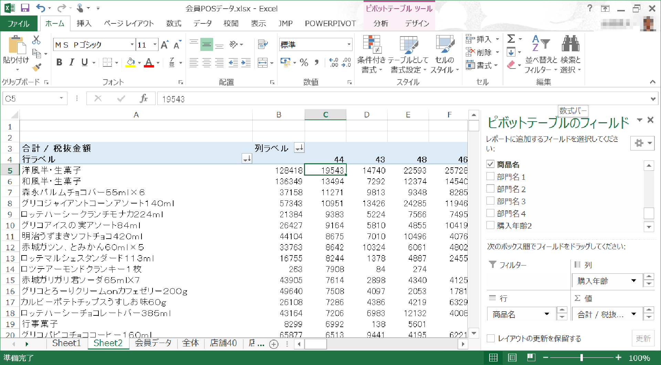Apply middle vertical alignment
This screenshot has height=365, width=661.
coord(207,45)
